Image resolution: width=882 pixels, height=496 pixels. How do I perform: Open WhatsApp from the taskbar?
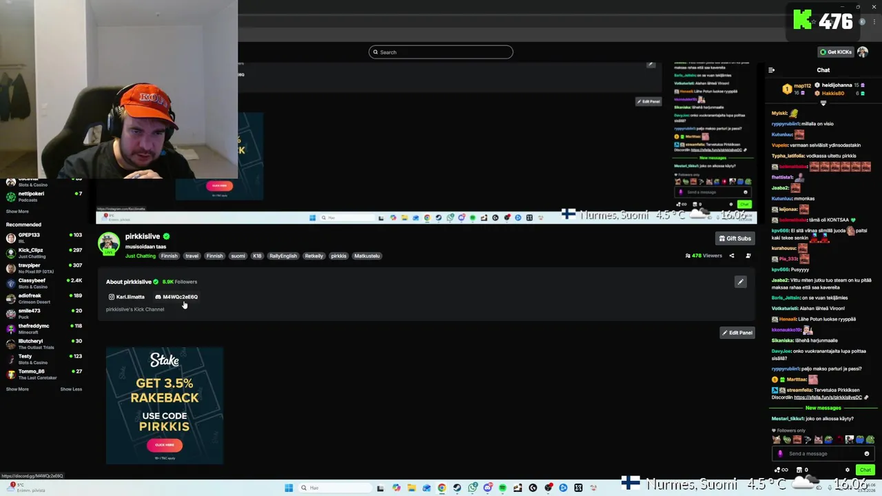tap(473, 488)
